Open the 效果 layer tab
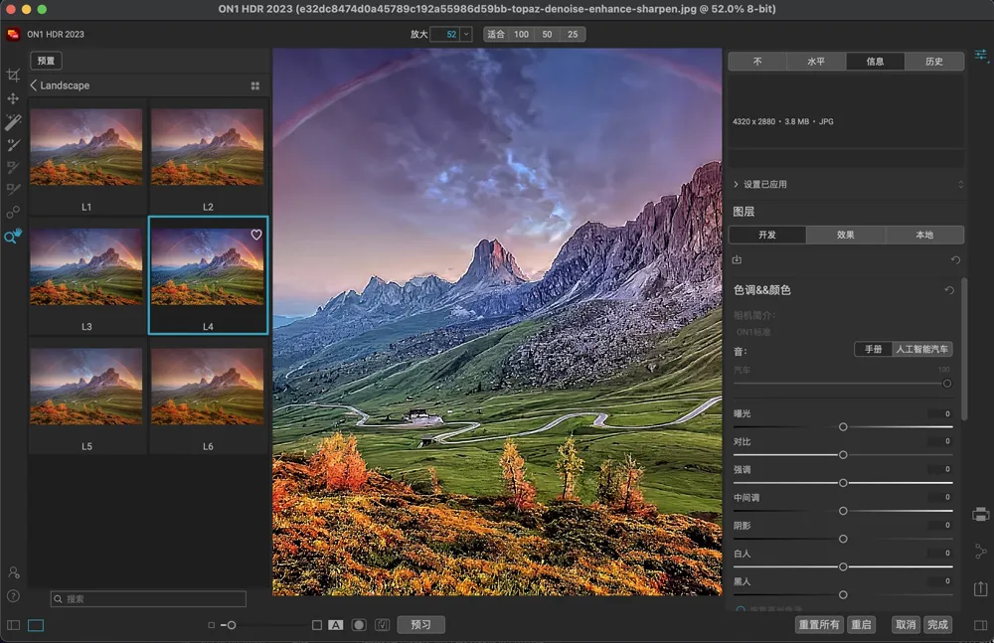Screen dimensions: 994x643 coord(846,235)
